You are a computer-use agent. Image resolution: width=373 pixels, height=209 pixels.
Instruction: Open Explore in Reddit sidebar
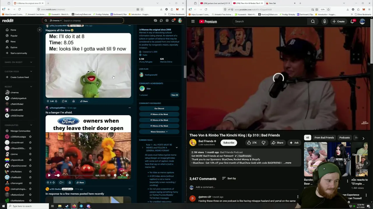[x=14, y=47]
